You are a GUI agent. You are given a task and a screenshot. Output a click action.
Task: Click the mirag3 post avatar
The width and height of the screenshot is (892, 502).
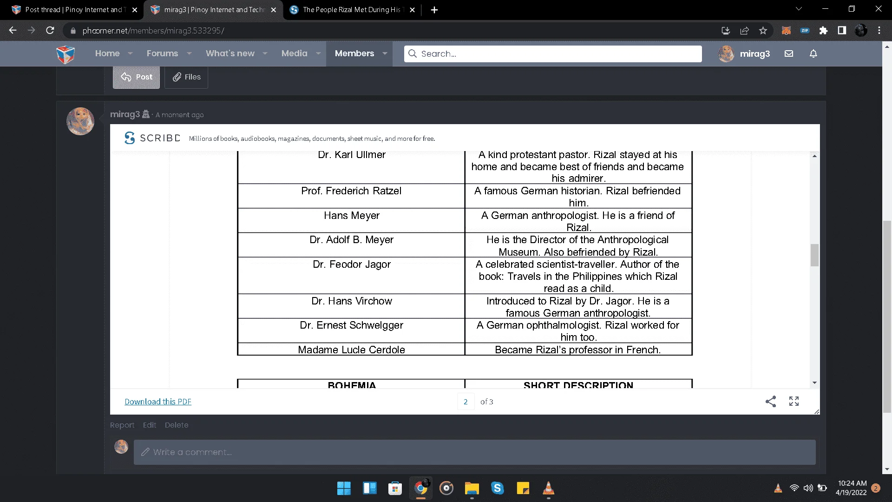(80, 121)
